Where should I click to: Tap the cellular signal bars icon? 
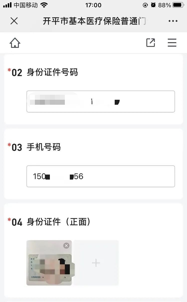point(7,5)
